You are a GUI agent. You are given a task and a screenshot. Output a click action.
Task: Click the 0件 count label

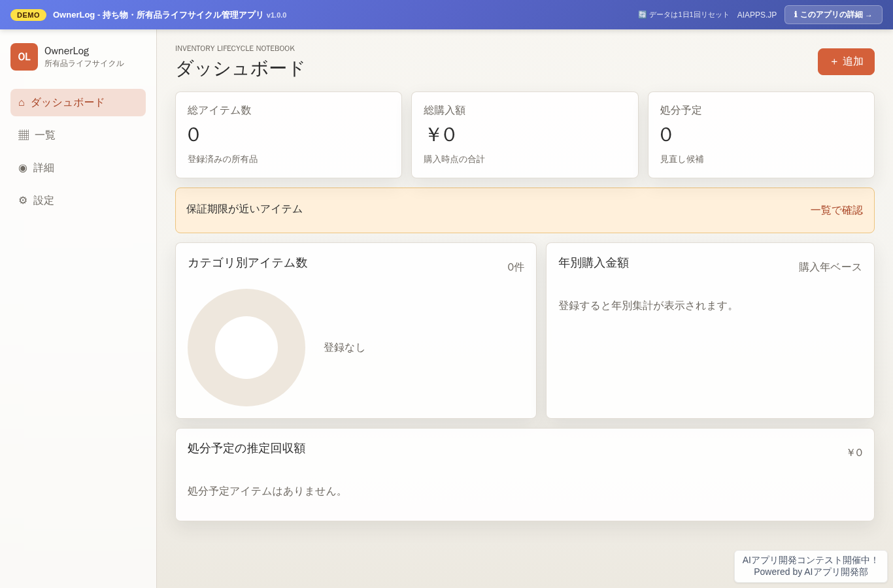tap(516, 267)
